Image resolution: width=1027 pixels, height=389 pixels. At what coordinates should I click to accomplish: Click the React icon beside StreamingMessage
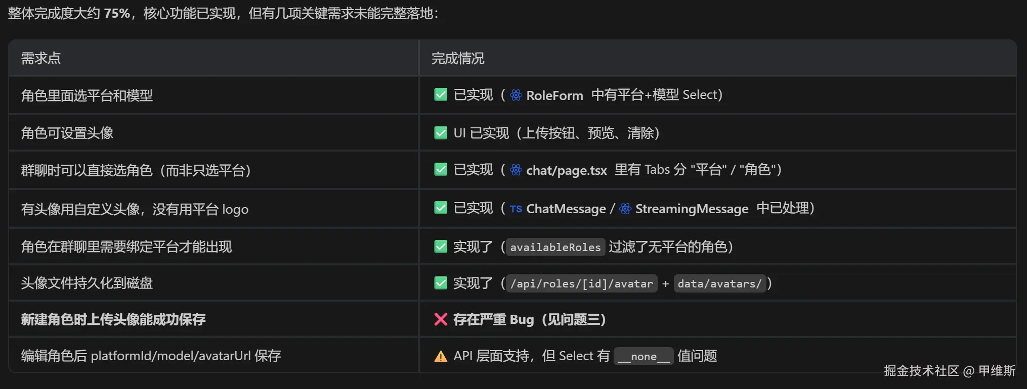click(x=625, y=209)
